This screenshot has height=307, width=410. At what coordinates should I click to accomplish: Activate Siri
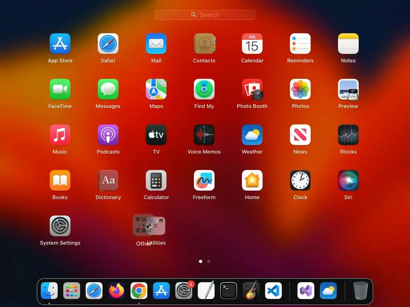348,180
